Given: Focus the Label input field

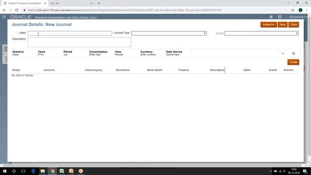Looking at the screenshot, I should pyautogui.click(x=70, y=33).
